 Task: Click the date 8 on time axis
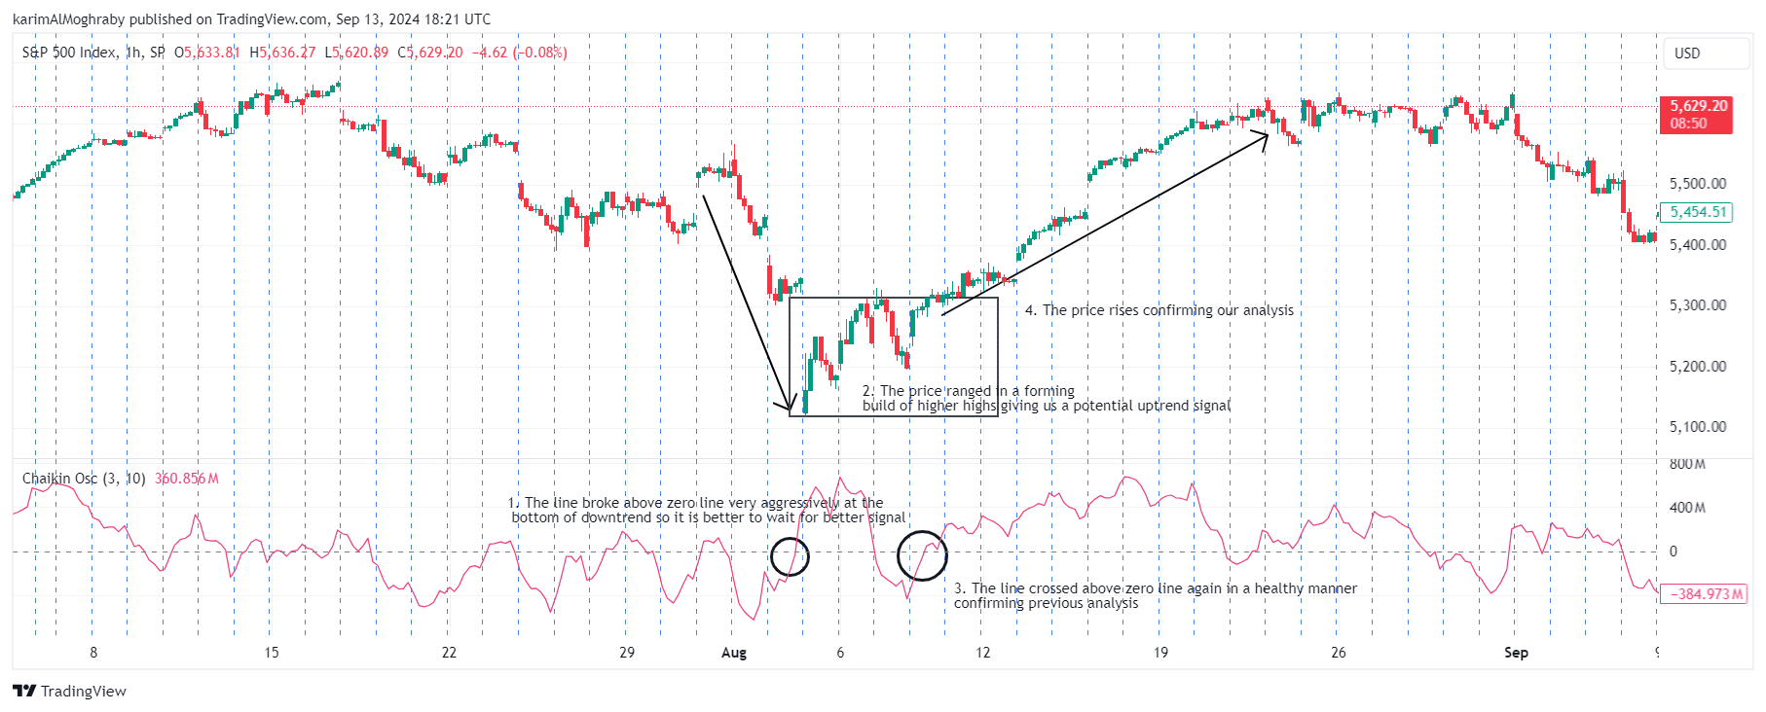(93, 653)
